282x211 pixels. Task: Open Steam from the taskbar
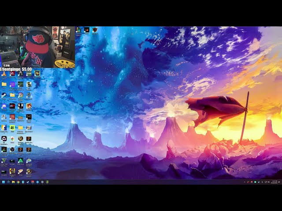[28, 182]
